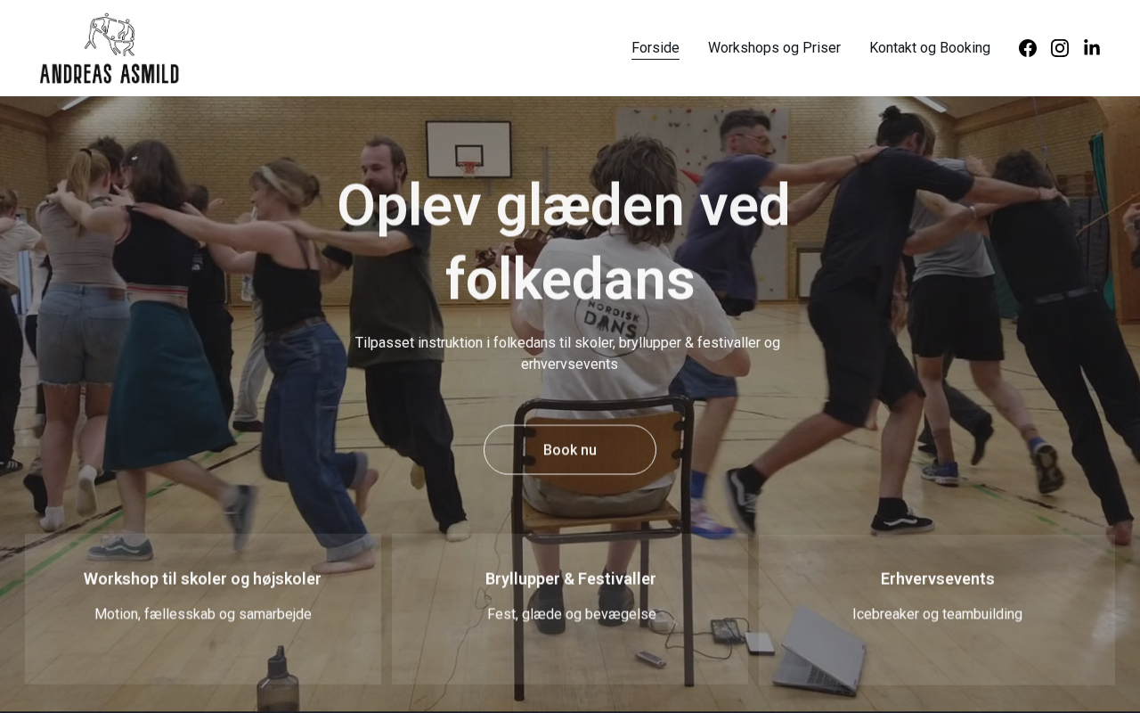This screenshot has width=1140, height=713.
Task: Select the Erhvervsevents card heading
Action: coord(937,579)
